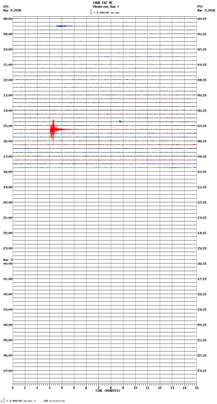Click the '17:00' UTC time label
The width and height of the screenshot is (217, 404).
(8, 157)
